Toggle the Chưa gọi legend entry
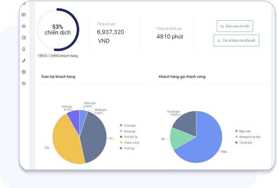This screenshot has height=188, width=278. point(129,125)
